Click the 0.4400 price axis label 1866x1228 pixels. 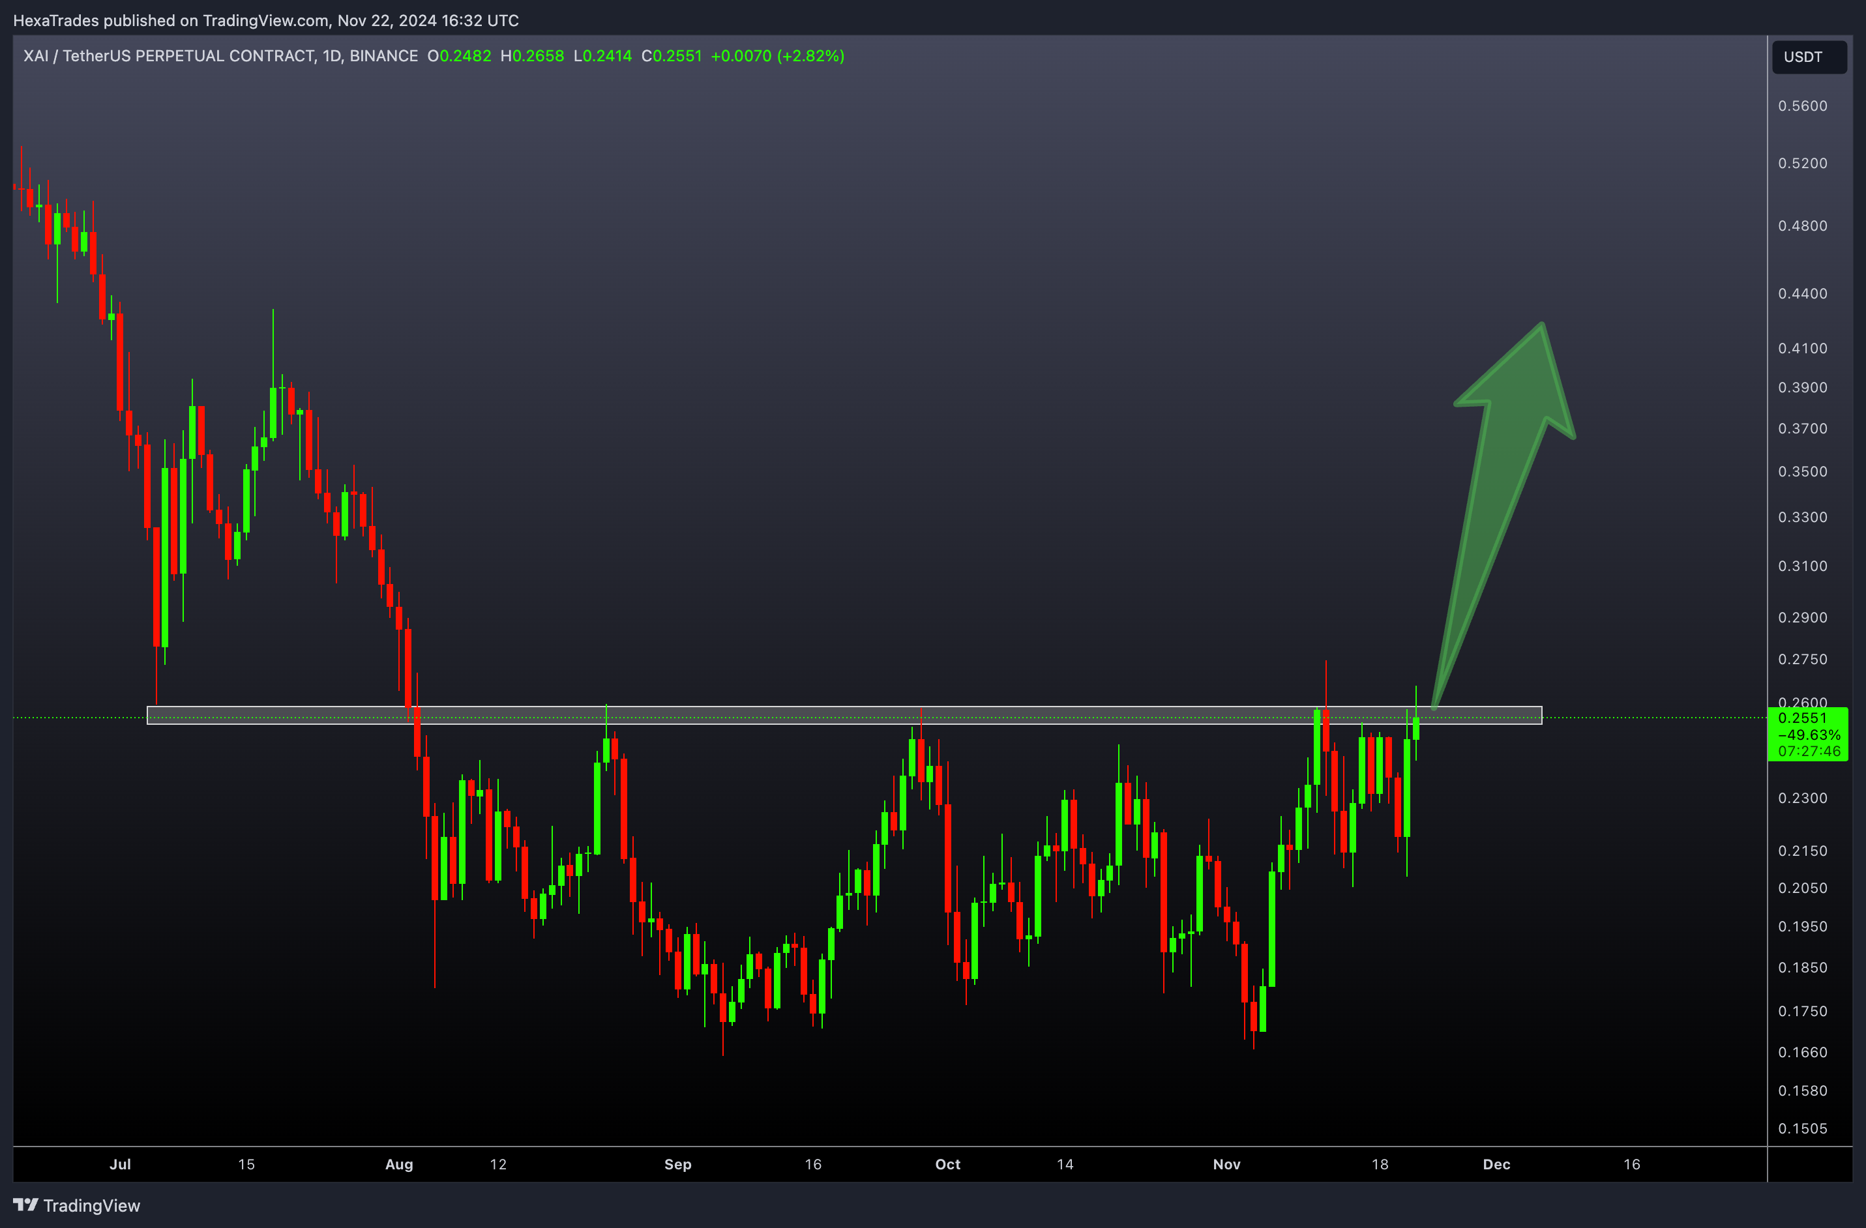[1803, 293]
